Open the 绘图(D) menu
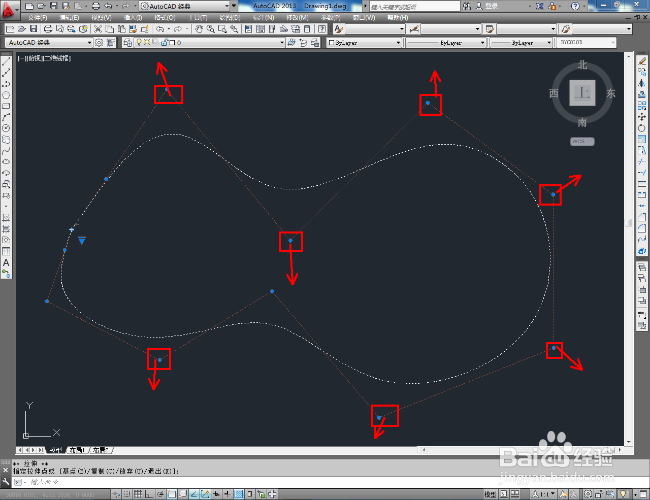Viewport: 650px width, 500px height. 230,17
